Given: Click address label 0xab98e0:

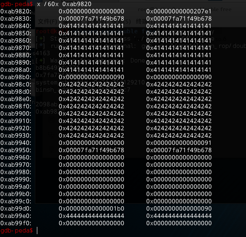Looking at the screenshot, I should pos(16,99).
